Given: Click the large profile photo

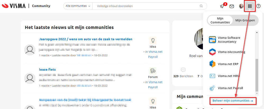Looking at the screenshot, I should (x=199, y=39).
